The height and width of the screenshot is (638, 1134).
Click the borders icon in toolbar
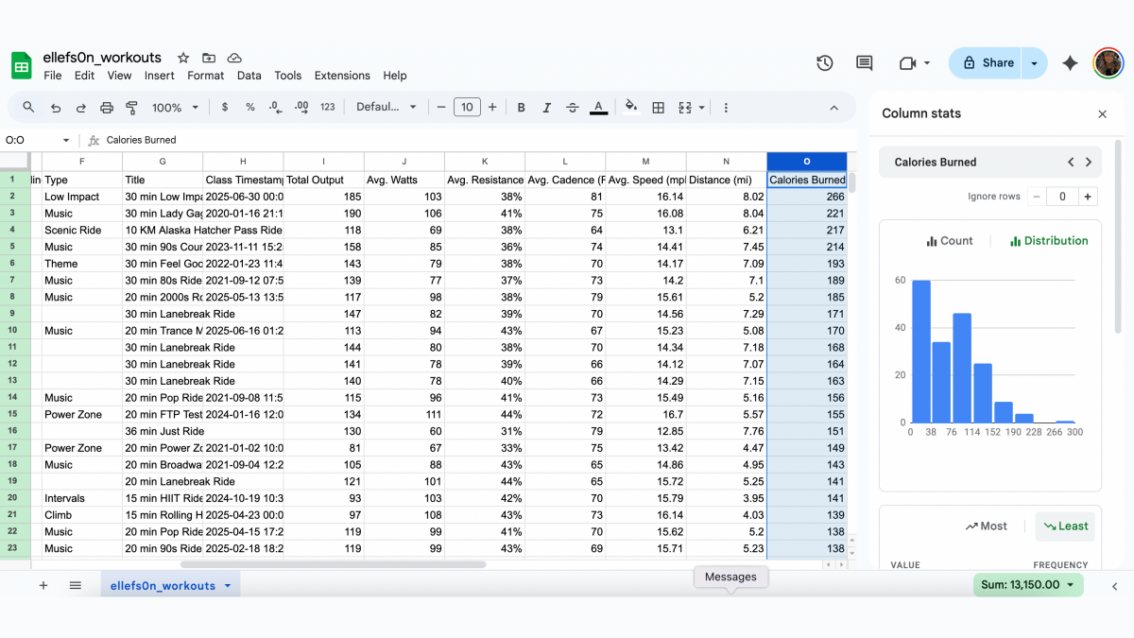click(x=659, y=108)
